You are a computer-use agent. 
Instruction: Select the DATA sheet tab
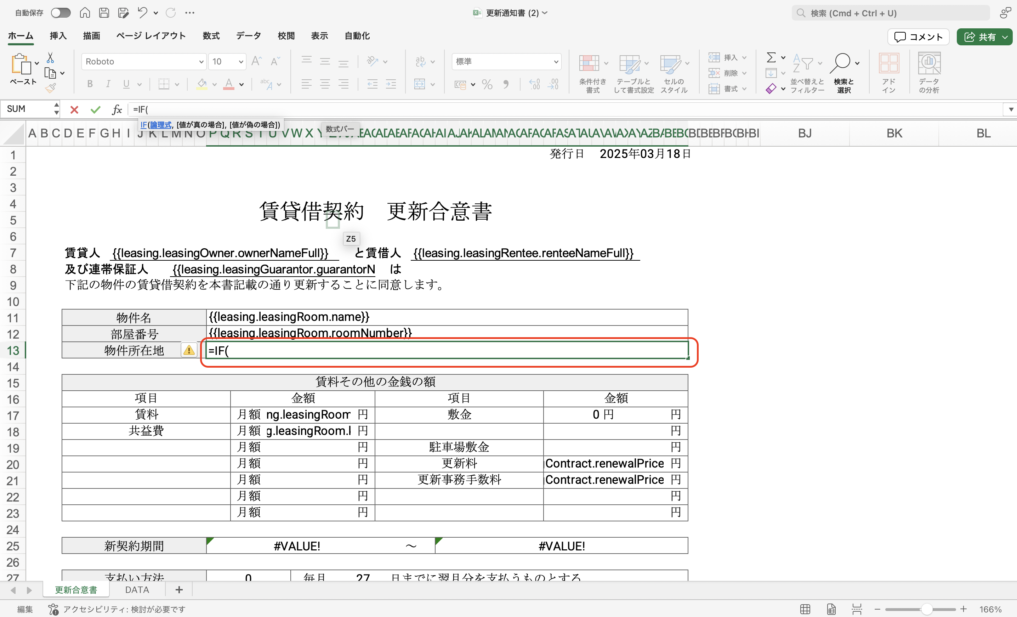tap(137, 590)
